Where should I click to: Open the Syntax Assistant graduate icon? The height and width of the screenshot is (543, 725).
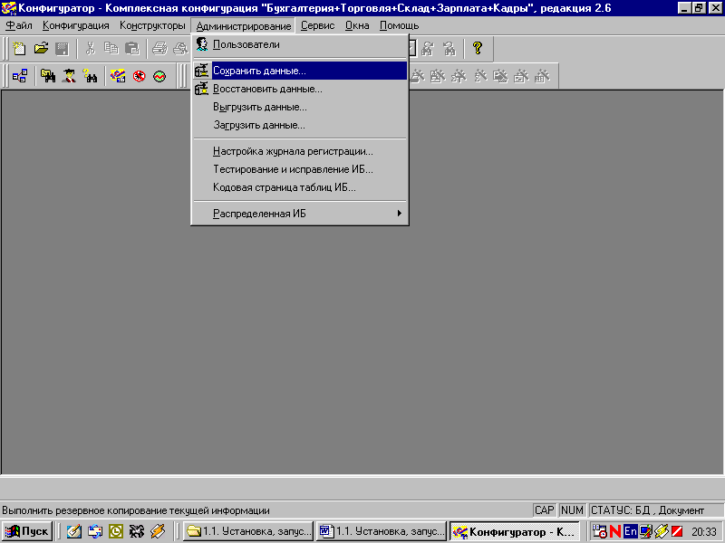pyautogui.click(x=70, y=76)
